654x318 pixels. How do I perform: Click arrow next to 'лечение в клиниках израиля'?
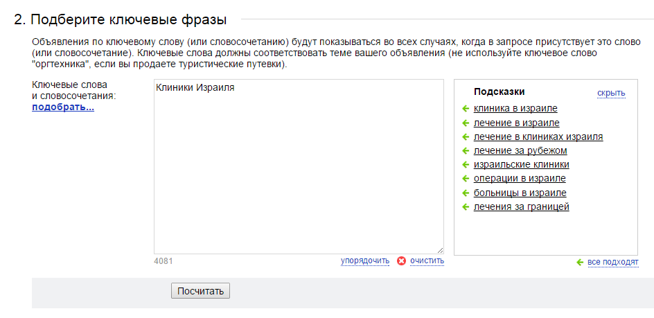coord(466,137)
